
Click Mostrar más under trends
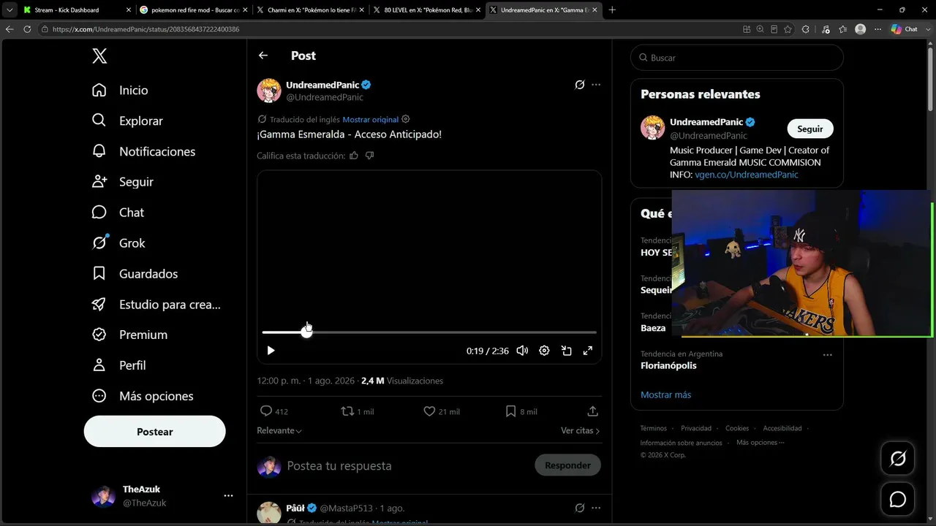(x=665, y=394)
